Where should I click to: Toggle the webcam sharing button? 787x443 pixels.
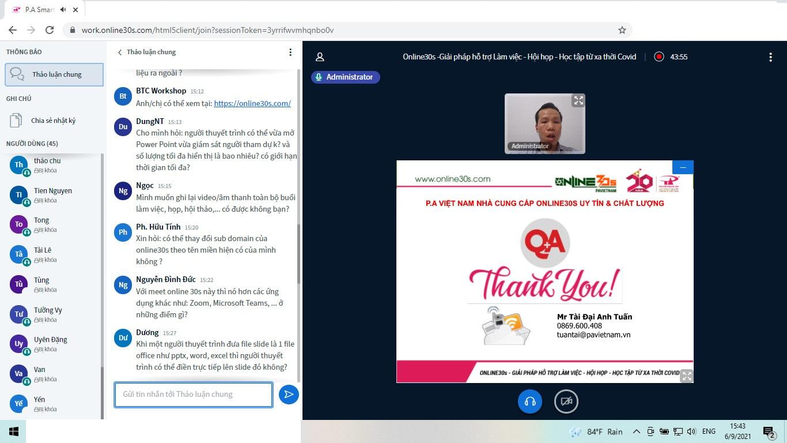566,401
